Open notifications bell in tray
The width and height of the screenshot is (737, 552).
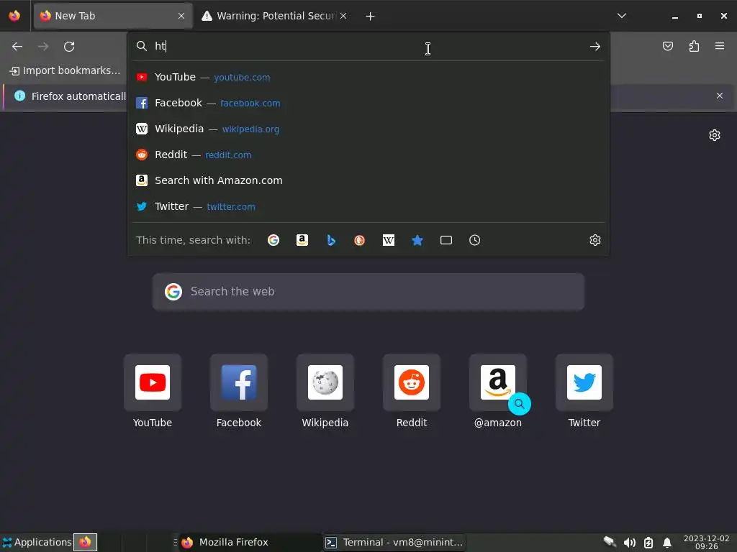click(x=667, y=543)
